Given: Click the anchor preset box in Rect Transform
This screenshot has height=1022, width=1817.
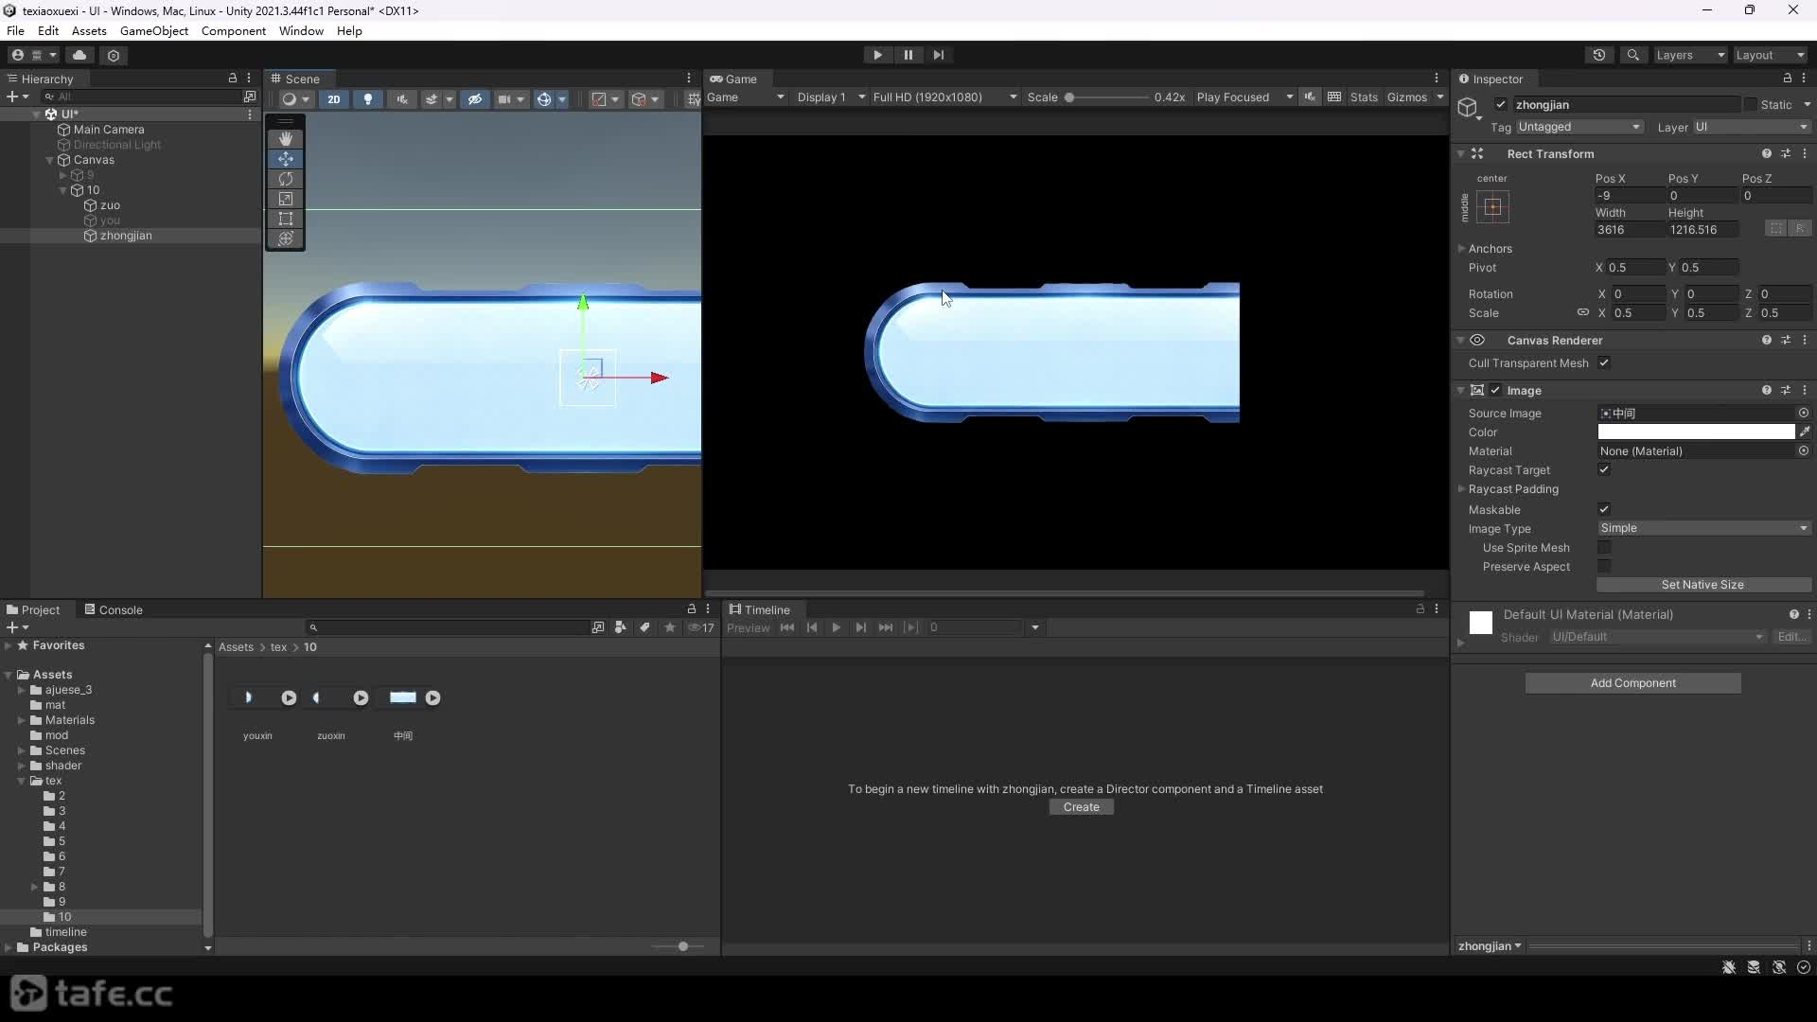Looking at the screenshot, I should (1492, 206).
